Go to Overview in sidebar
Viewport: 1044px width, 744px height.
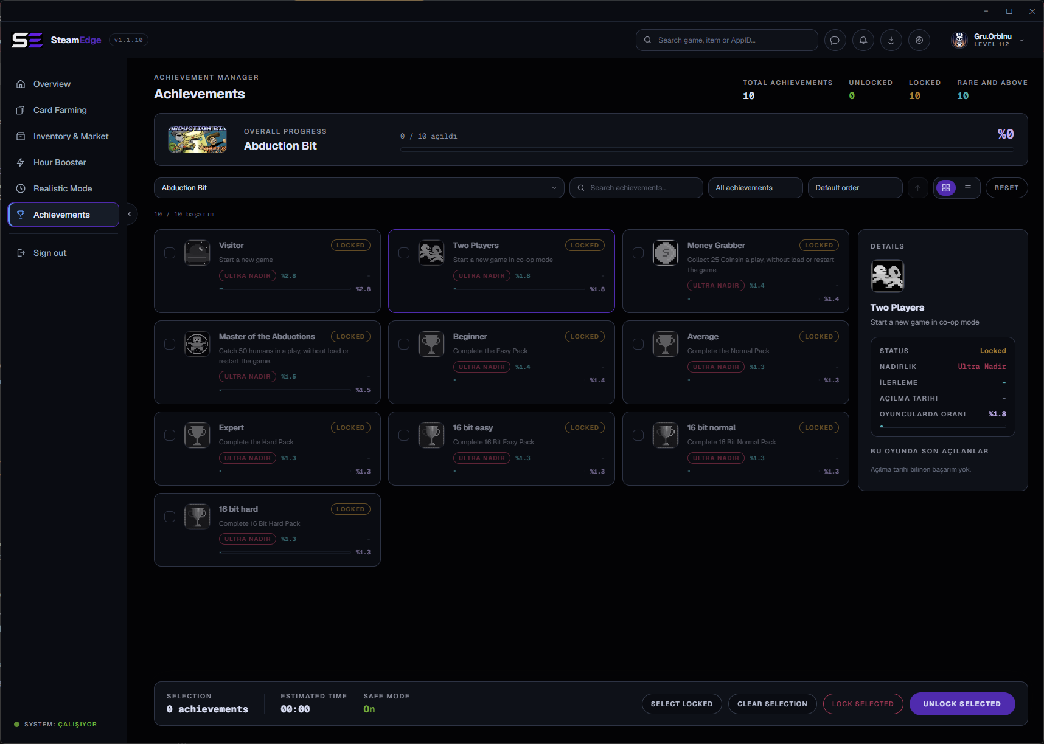point(63,84)
